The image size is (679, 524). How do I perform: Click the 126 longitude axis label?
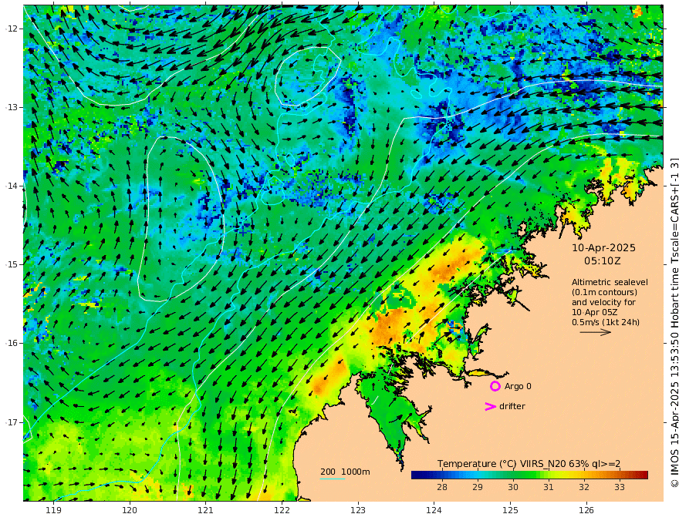[586, 510]
